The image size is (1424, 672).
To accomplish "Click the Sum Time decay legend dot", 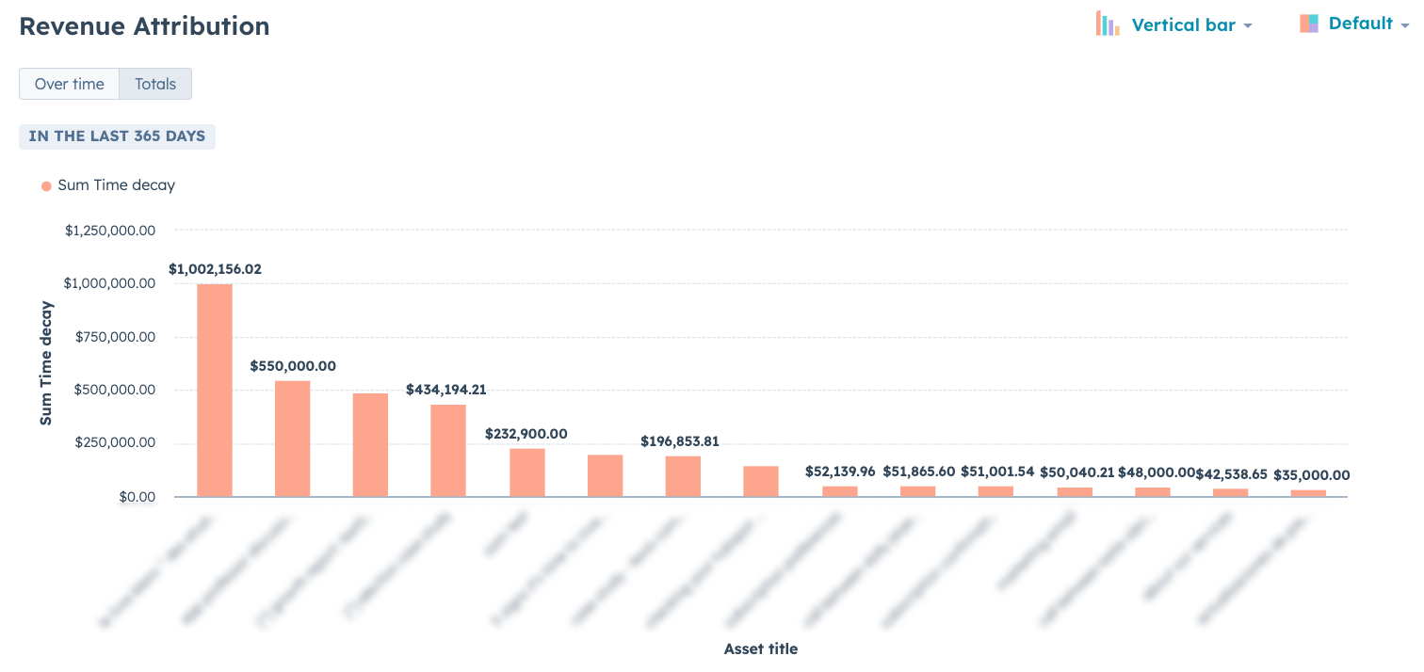I will coord(46,186).
